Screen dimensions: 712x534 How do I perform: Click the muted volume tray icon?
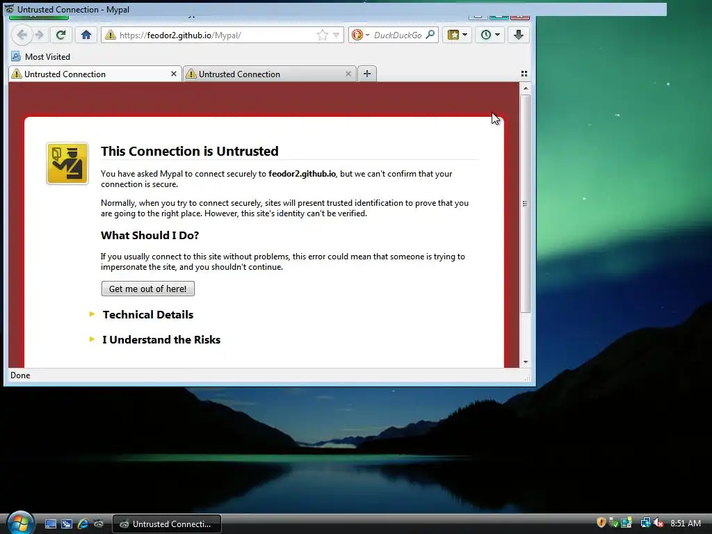(659, 523)
